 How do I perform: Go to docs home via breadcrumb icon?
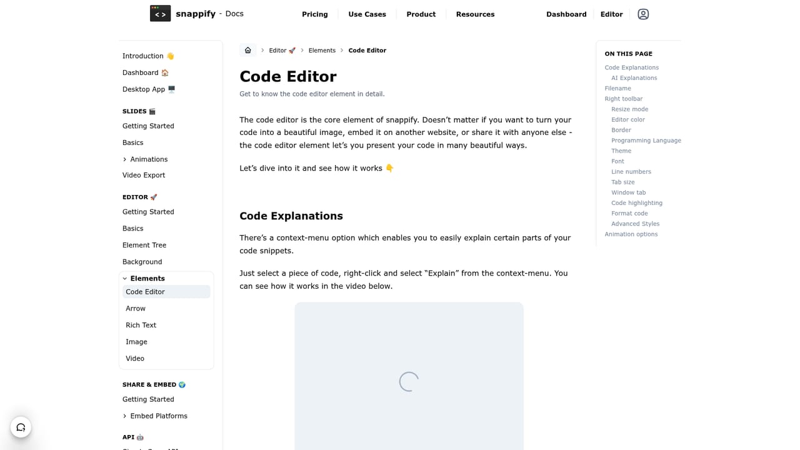(248, 51)
